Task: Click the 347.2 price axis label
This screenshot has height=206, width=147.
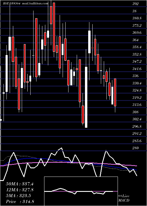Action: 137,62
